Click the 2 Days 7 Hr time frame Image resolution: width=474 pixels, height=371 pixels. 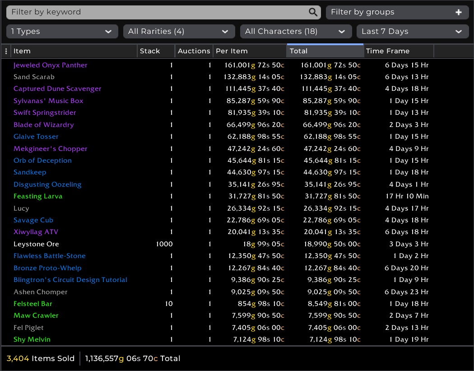[409, 315]
